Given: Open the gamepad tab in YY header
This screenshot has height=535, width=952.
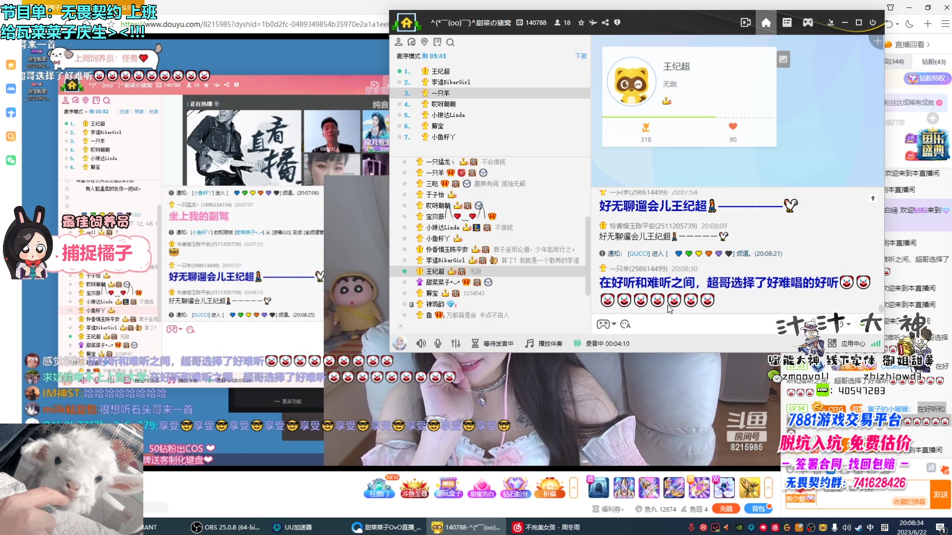Looking at the screenshot, I should [x=808, y=23].
